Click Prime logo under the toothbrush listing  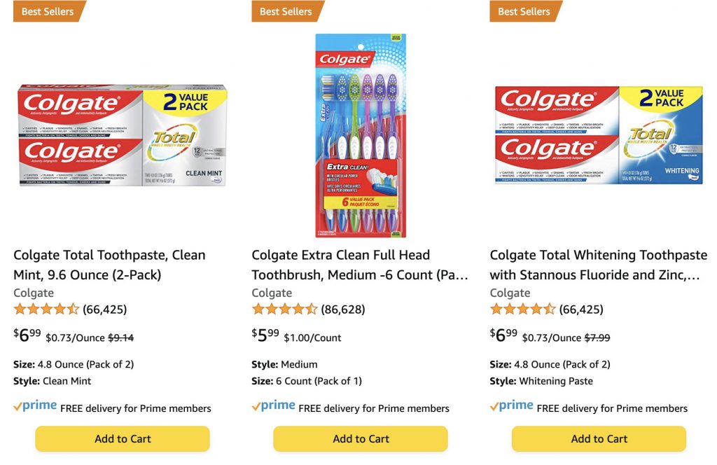pyautogui.click(x=273, y=406)
